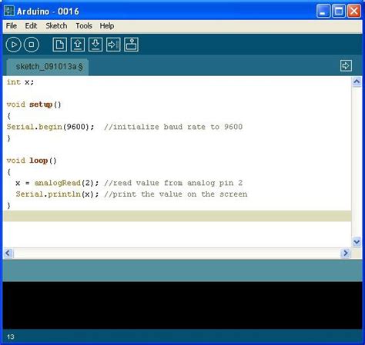
Task: Upload to I/O board icon
Action: tap(113, 45)
